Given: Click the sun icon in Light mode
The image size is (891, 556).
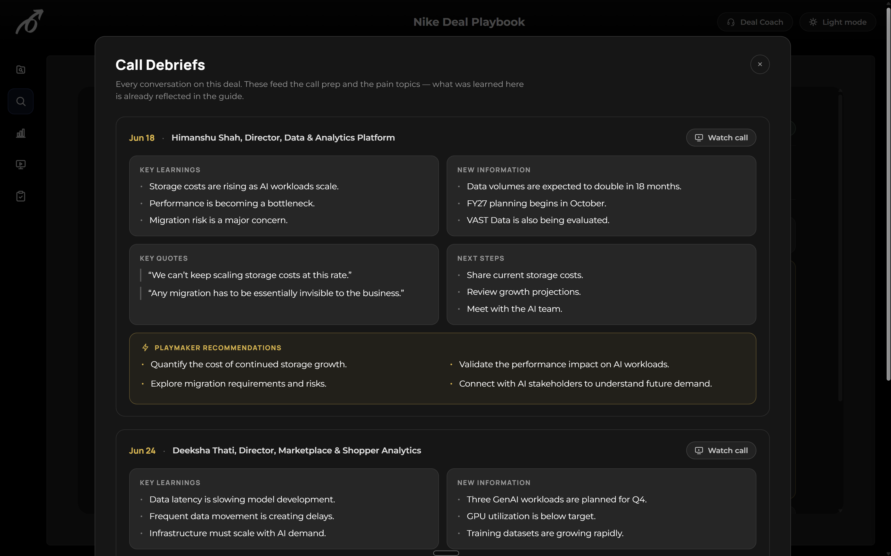Looking at the screenshot, I should (813, 22).
